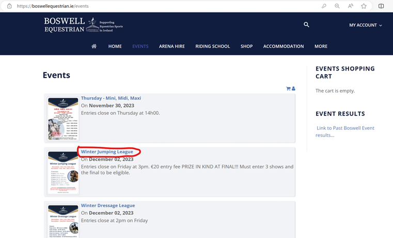The width and height of the screenshot is (393, 238).
Task: Go to the EVENTS menu item
Action: pyautogui.click(x=140, y=46)
